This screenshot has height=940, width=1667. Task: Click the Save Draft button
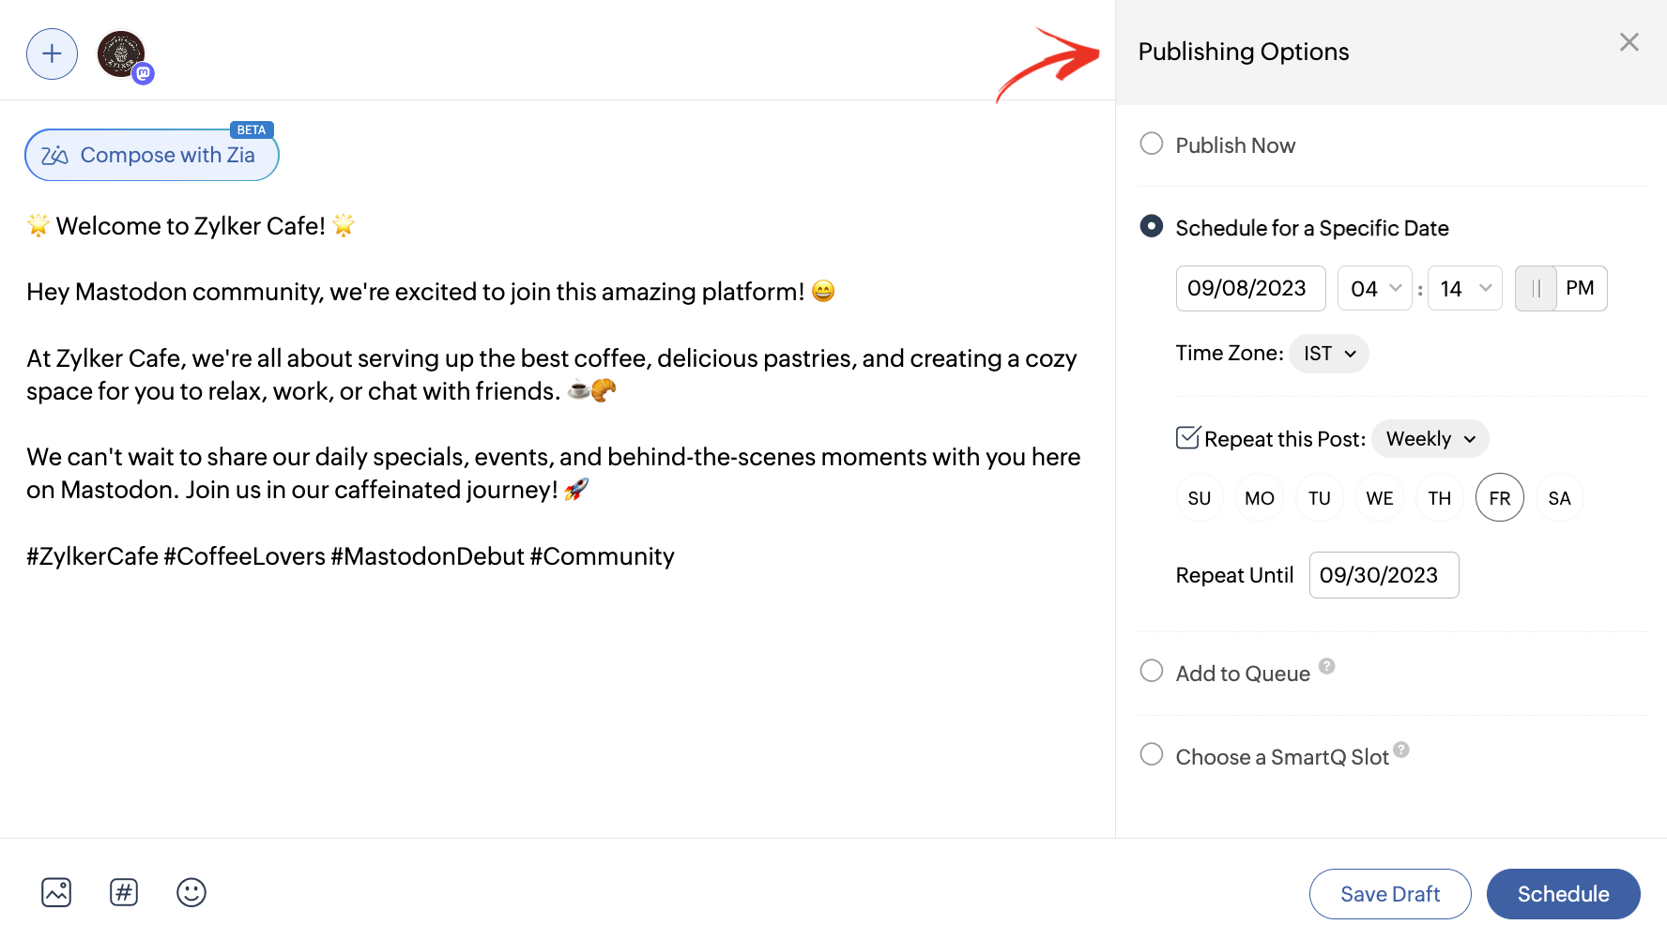pos(1389,894)
